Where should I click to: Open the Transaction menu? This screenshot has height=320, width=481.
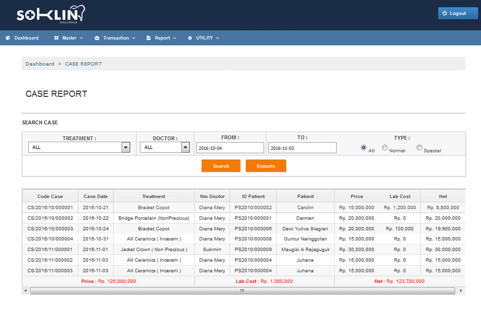point(116,38)
